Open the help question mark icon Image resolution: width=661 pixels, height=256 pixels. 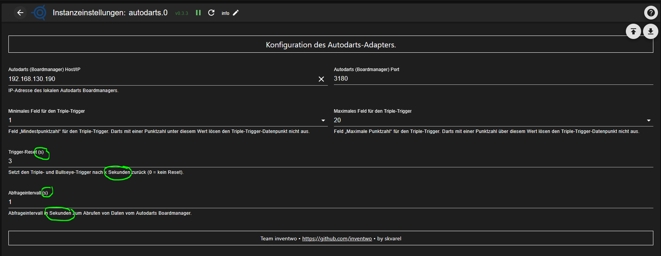pos(651,13)
